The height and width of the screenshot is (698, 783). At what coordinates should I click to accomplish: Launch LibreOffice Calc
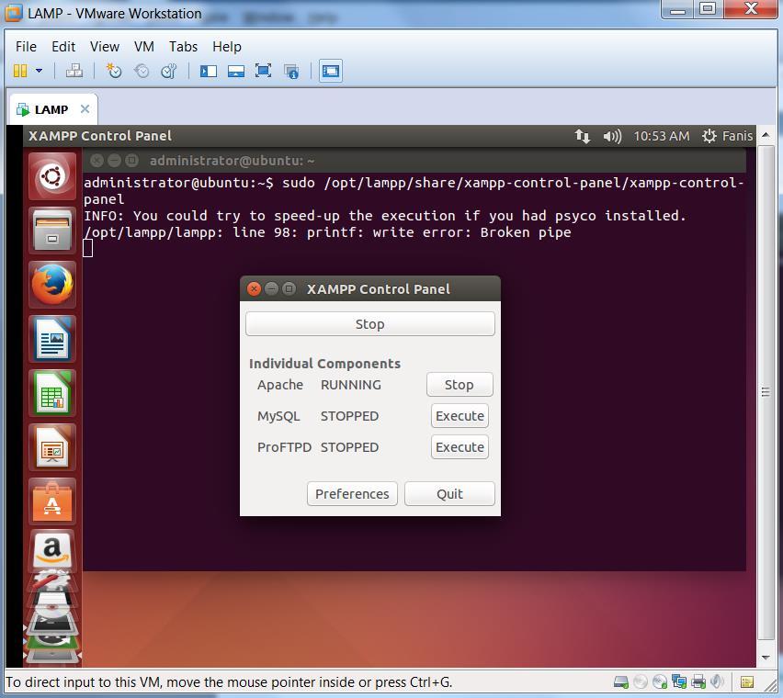[x=52, y=394]
